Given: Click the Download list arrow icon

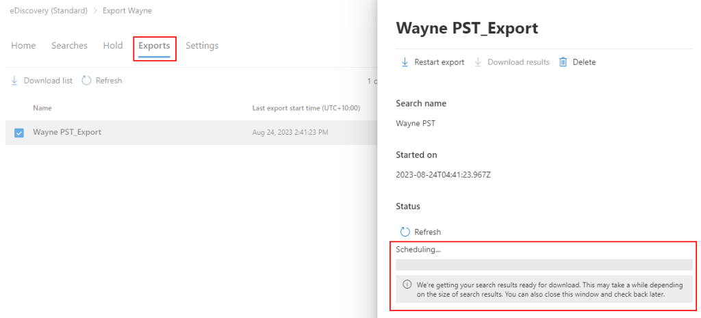Looking at the screenshot, I should [14, 81].
